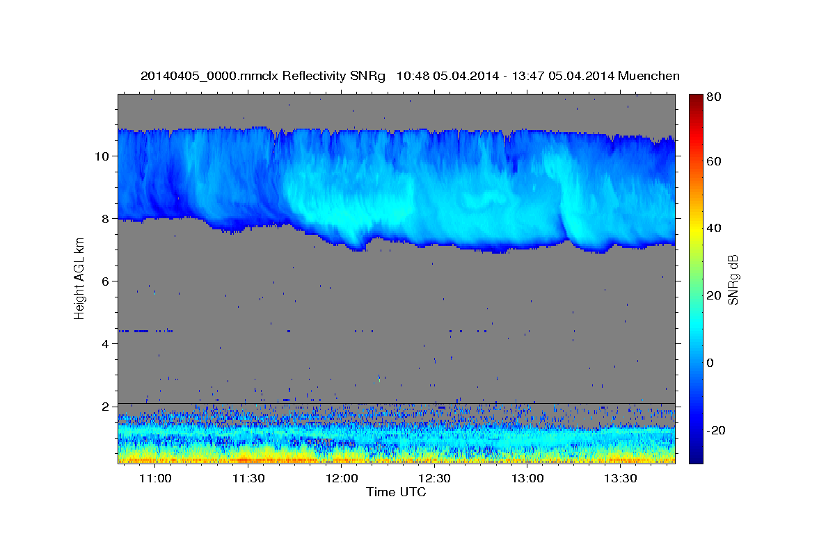Click the 'SNRg dB' colorbar label

[x=733, y=279]
